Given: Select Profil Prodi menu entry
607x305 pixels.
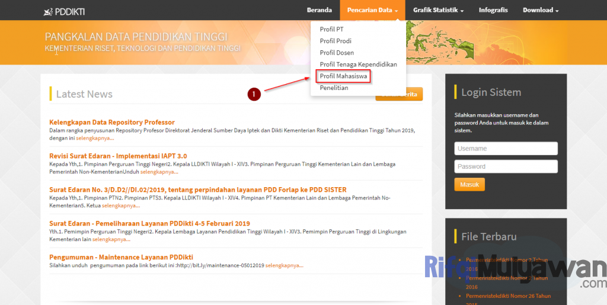Looking at the screenshot, I should pyautogui.click(x=336, y=41).
